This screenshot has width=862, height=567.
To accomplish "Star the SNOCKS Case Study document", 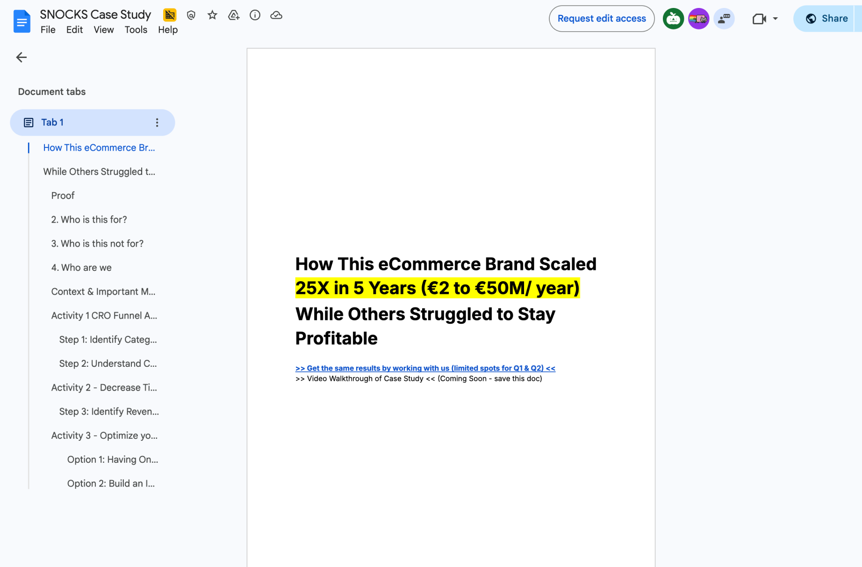I will (212, 15).
